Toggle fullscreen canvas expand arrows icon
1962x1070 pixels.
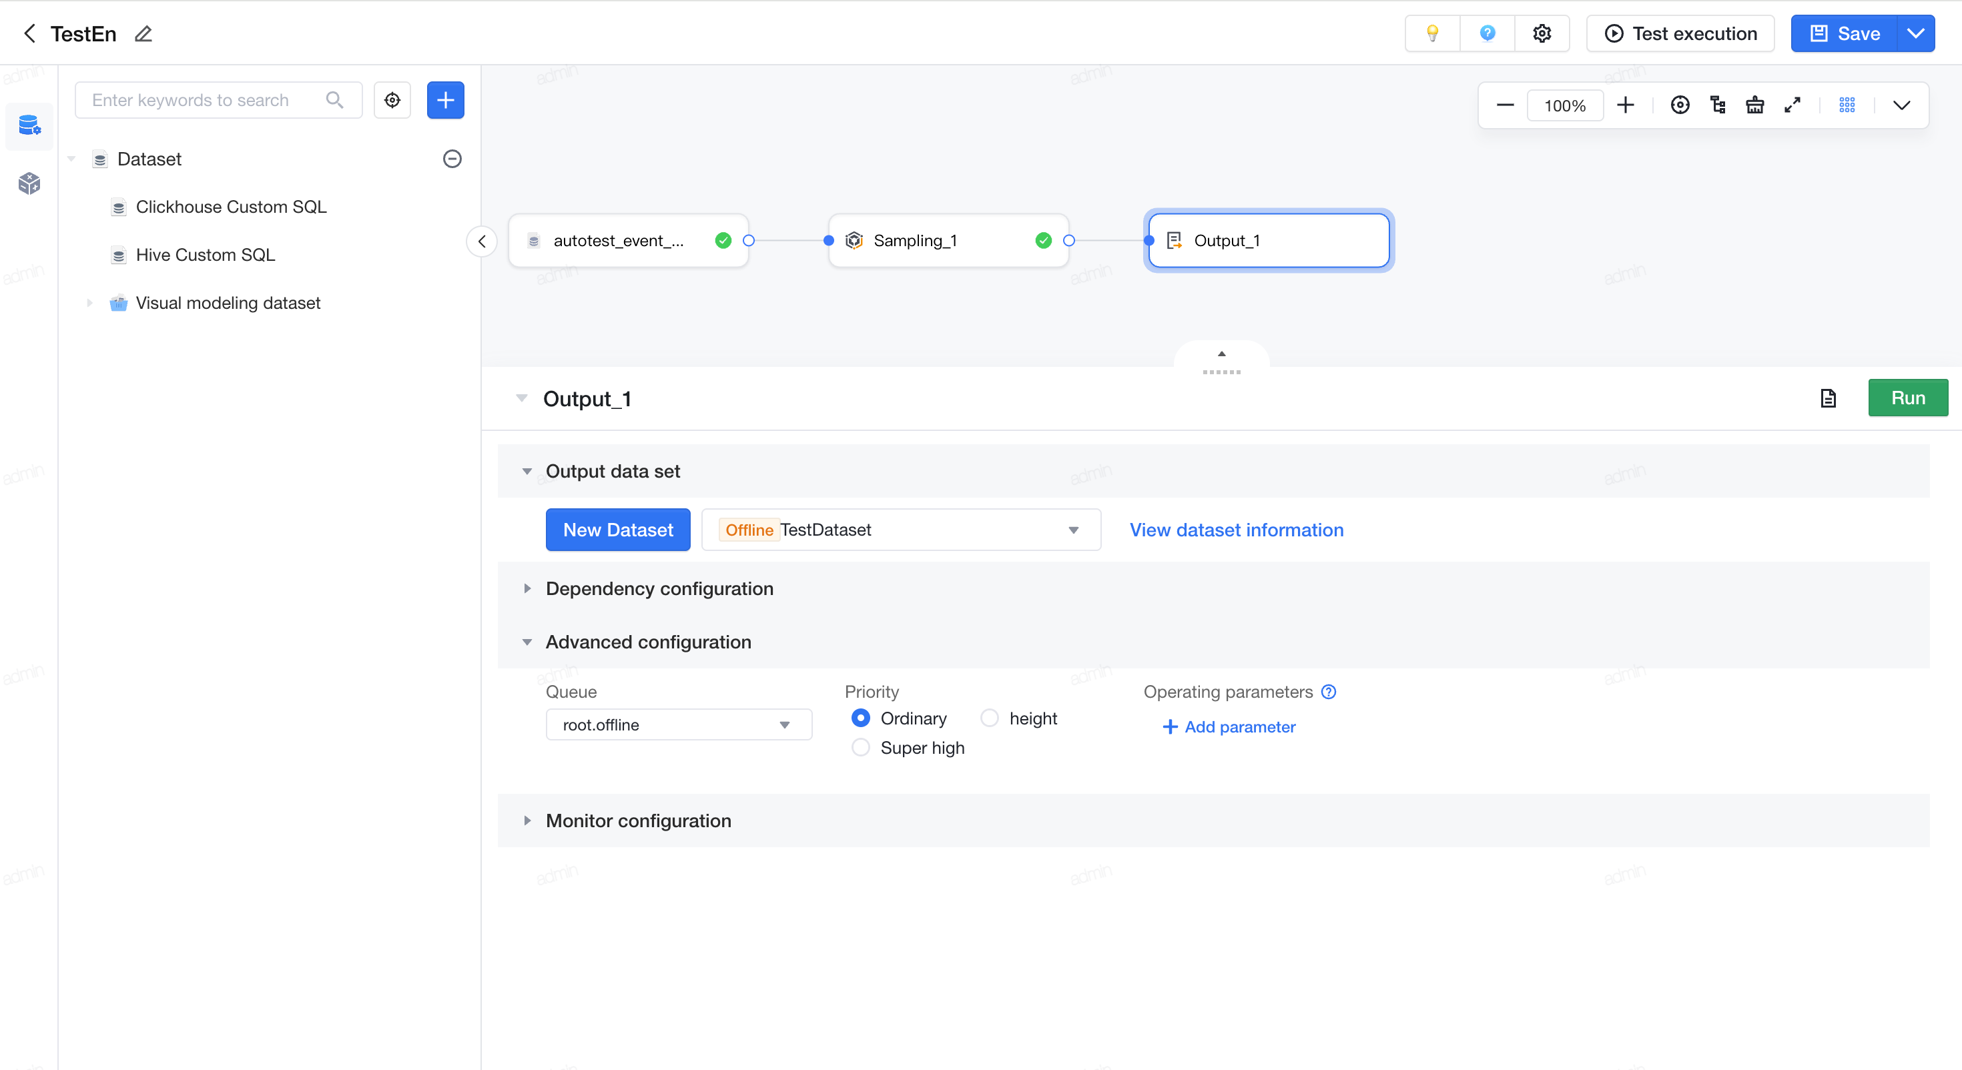(x=1792, y=105)
